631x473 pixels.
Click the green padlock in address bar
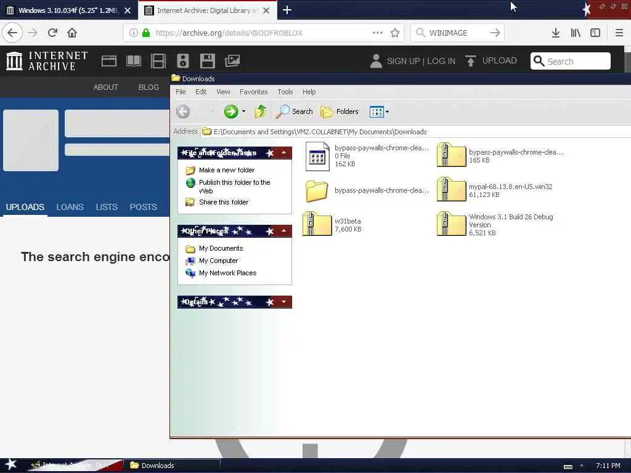click(x=146, y=33)
